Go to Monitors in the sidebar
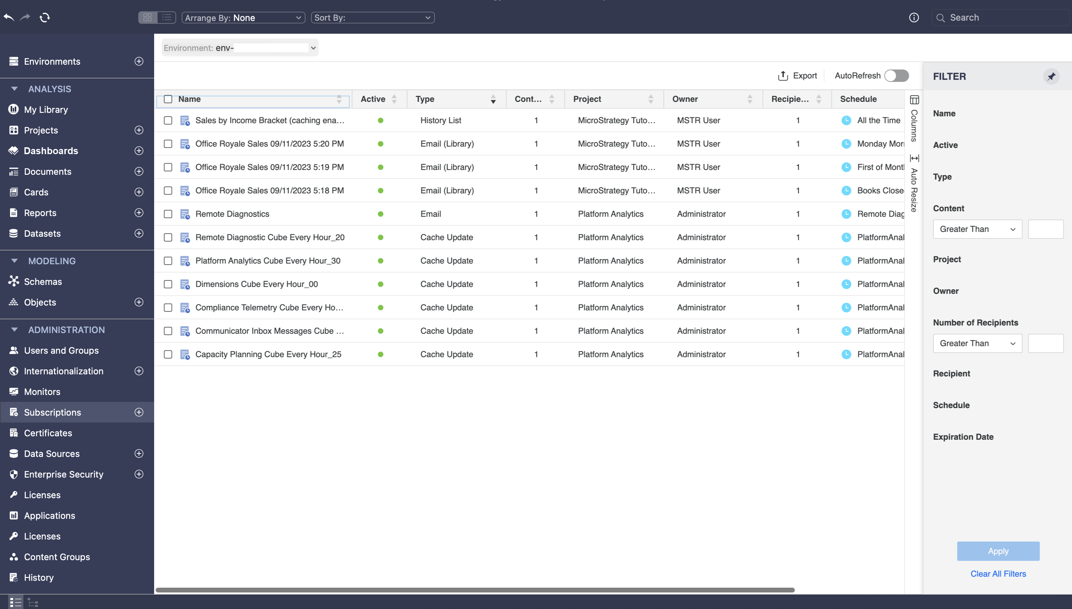This screenshot has height=609, width=1072. pyautogui.click(x=42, y=392)
